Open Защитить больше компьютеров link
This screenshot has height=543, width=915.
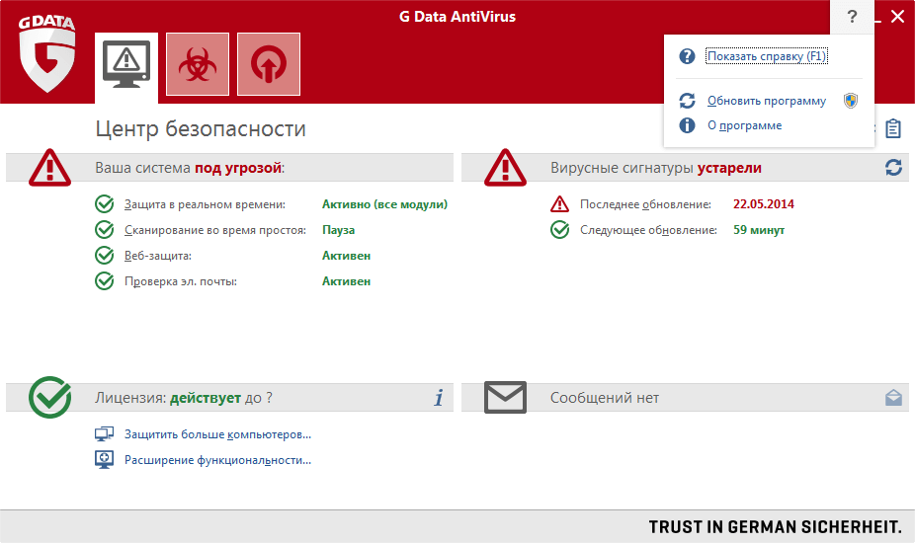[217, 434]
